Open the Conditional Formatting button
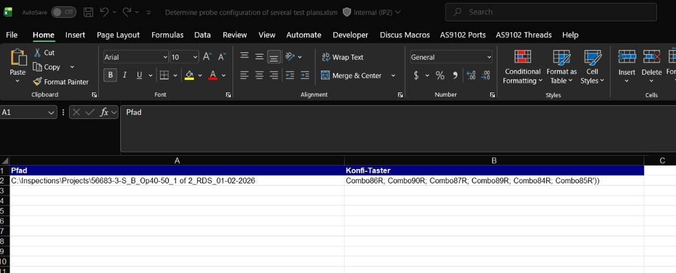This screenshot has width=676, height=273. 522,67
